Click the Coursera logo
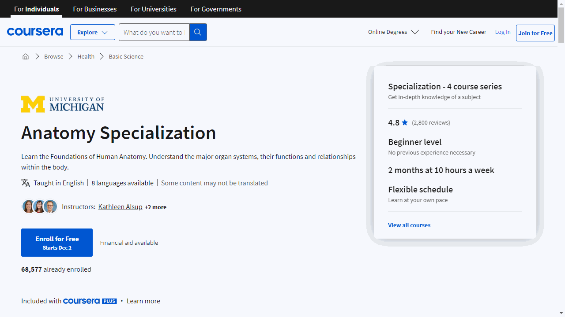This screenshot has width=565, height=317. [35, 32]
